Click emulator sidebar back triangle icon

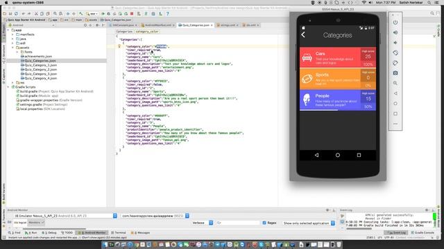pyautogui.click(x=395, y=93)
